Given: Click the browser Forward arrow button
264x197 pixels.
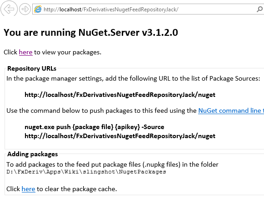Looking at the screenshot, I should 25,9.
